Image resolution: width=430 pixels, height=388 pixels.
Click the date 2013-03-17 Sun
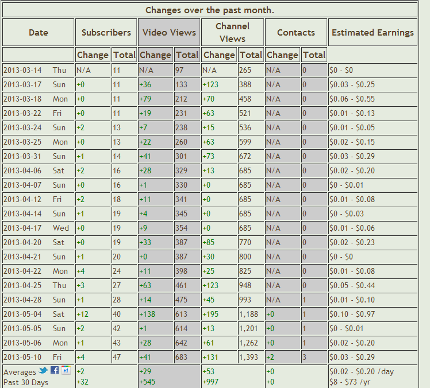34,84
